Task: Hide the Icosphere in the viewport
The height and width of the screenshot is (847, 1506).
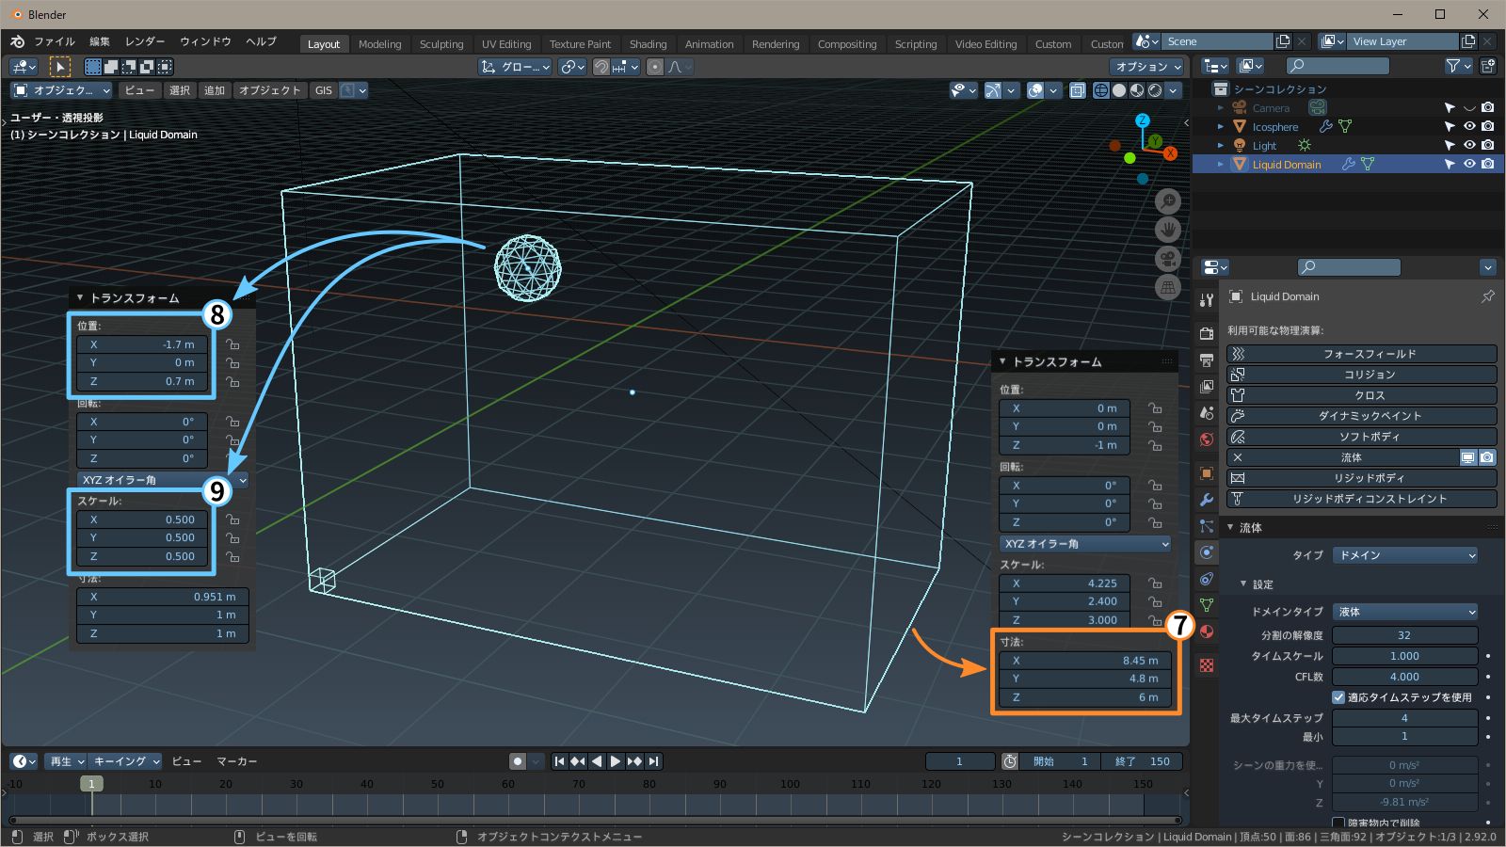Action: [x=1469, y=126]
